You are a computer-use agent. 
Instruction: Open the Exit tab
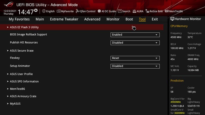click(155, 19)
